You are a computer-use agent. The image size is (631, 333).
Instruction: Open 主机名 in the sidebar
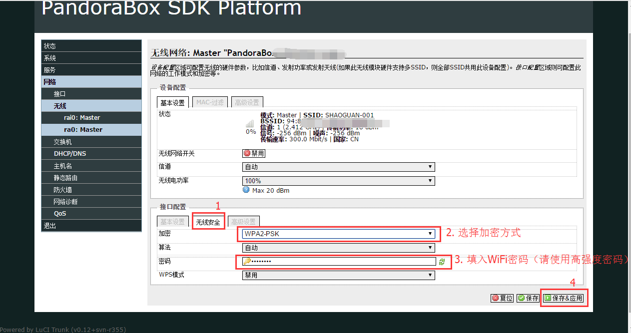point(91,166)
